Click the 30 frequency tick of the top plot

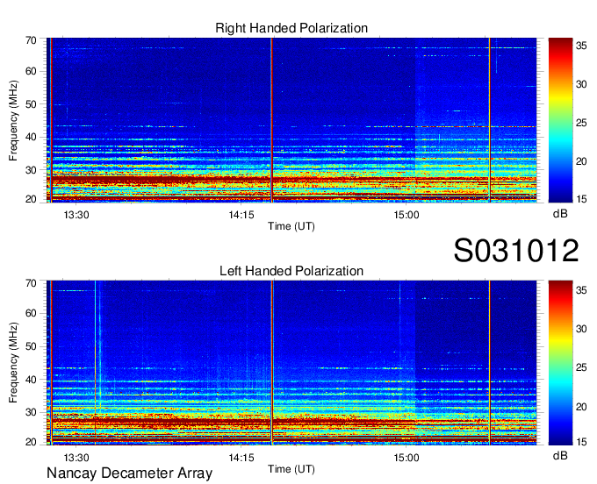32,170
